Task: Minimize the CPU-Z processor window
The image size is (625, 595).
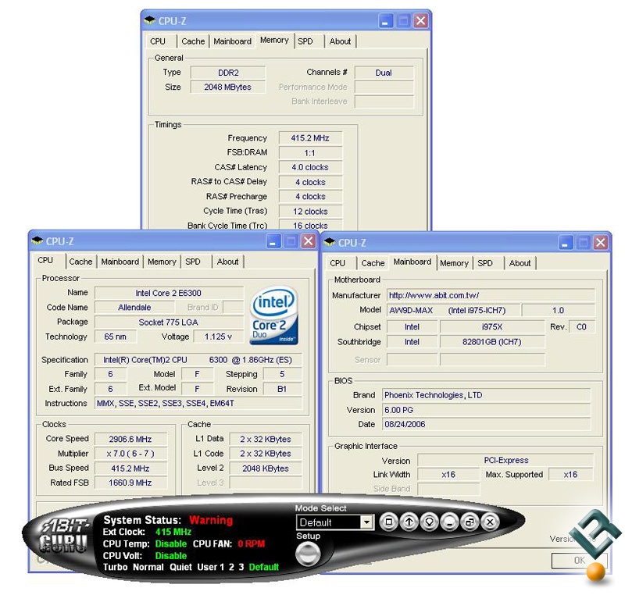Action: pyautogui.click(x=273, y=241)
